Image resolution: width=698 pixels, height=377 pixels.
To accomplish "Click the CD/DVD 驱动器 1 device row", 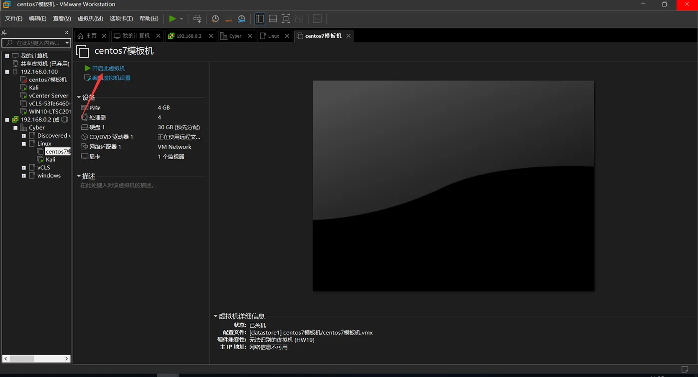I will [142, 137].
